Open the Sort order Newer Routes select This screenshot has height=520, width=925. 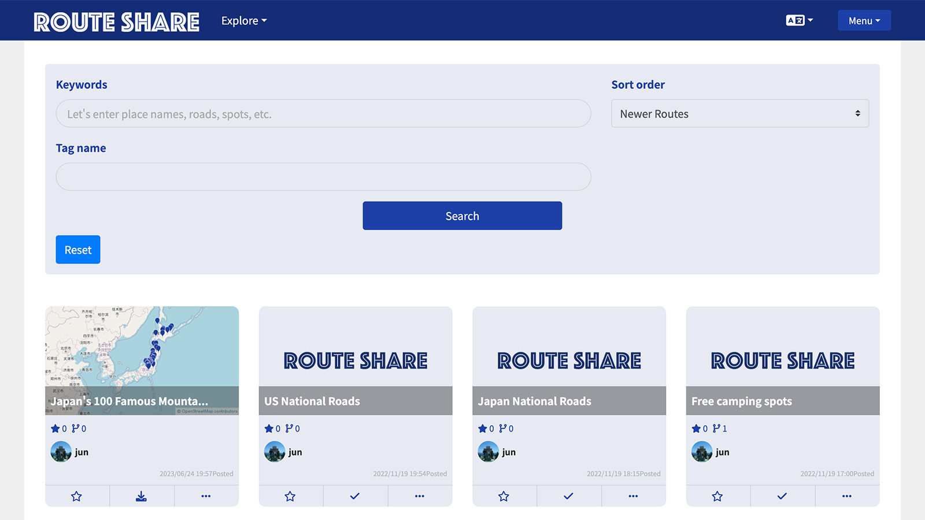click(x=740, y=114)
